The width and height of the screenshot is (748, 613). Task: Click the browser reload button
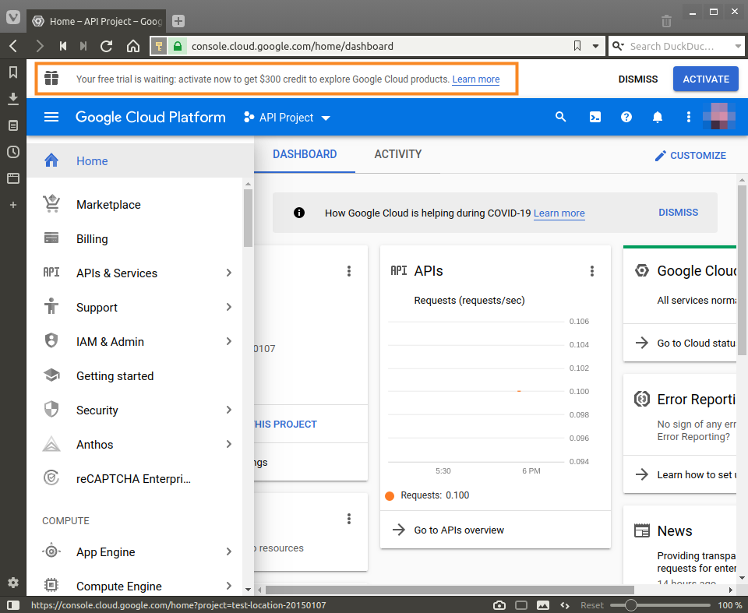(x=107, y=46)
